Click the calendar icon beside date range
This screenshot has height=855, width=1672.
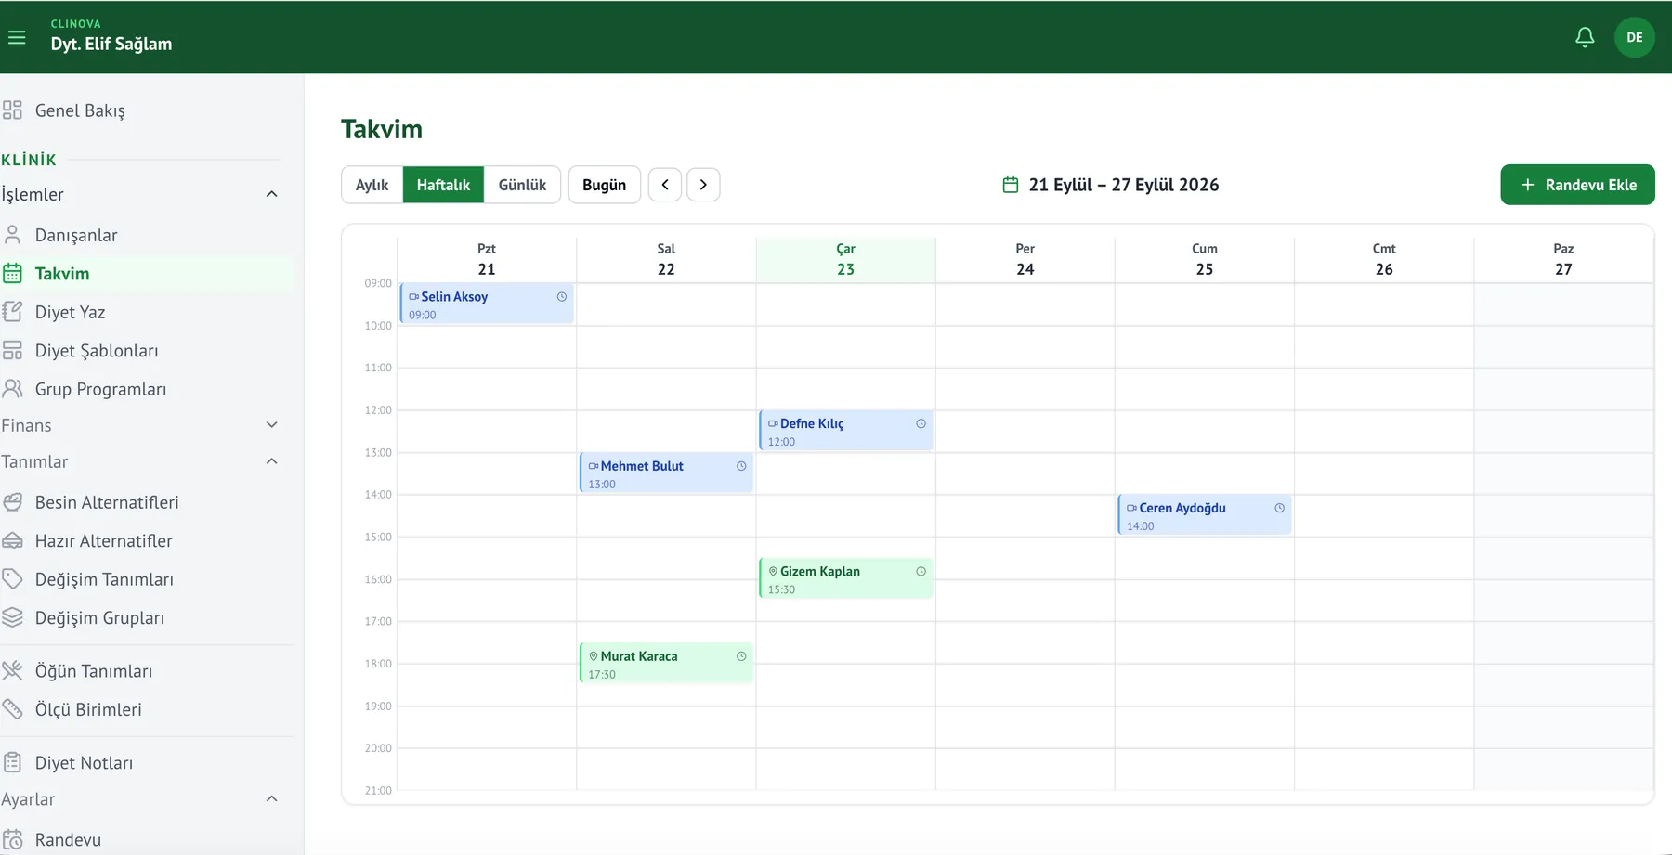click(1011, 185)
